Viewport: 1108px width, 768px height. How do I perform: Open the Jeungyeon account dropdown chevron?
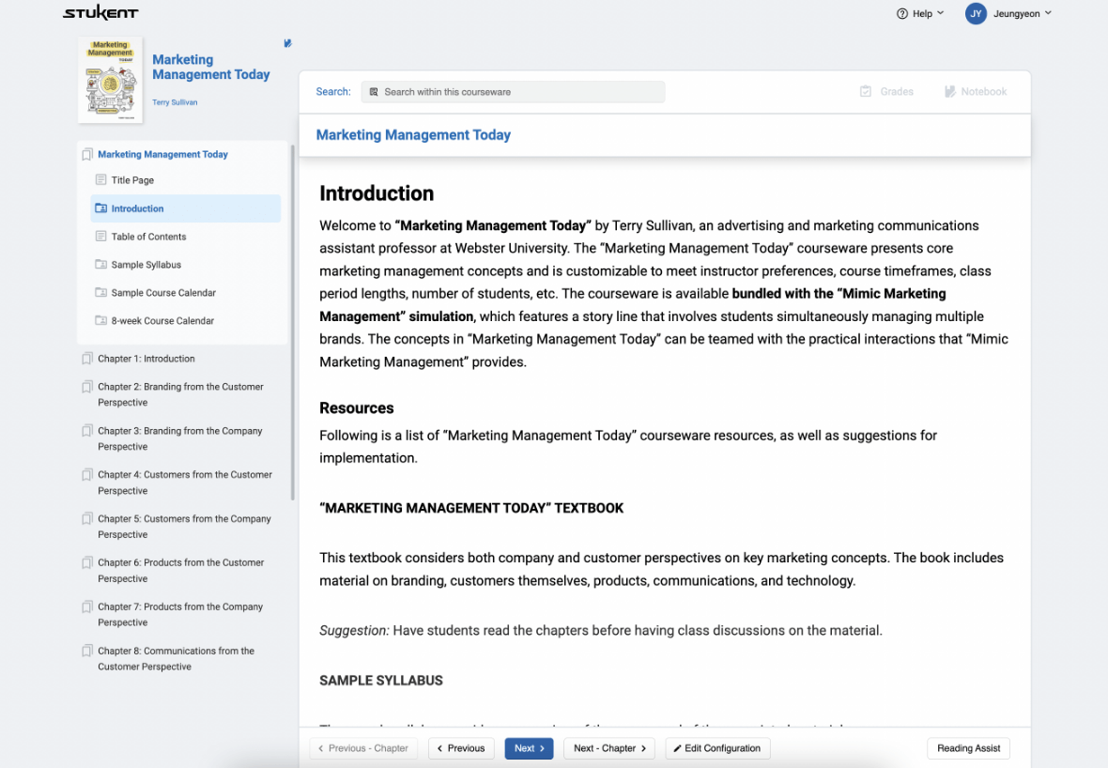coord(1049,13)
